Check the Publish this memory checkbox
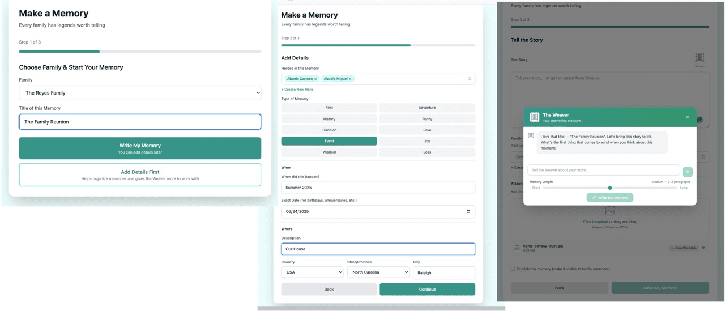 (513, 269)
